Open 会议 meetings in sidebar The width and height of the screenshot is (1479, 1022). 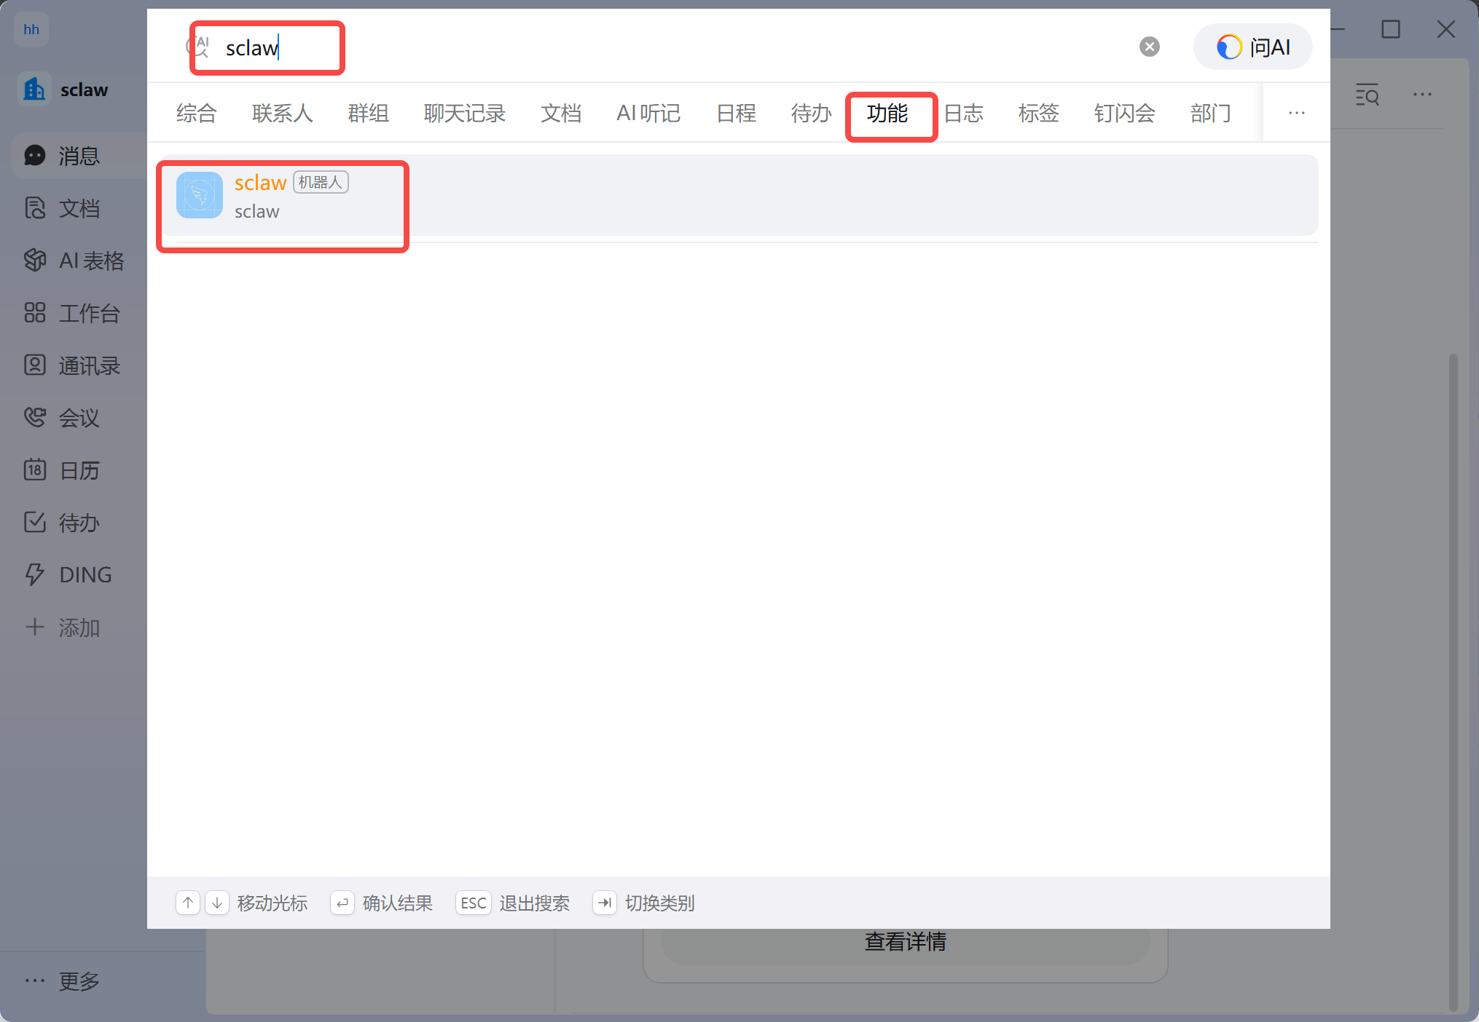click(x=78, y=418)
